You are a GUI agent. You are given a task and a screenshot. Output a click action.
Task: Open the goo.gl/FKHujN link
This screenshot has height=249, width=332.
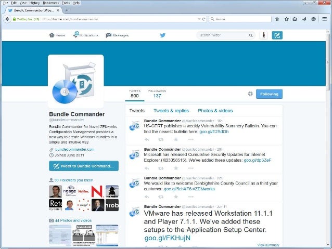coord(167,238)
